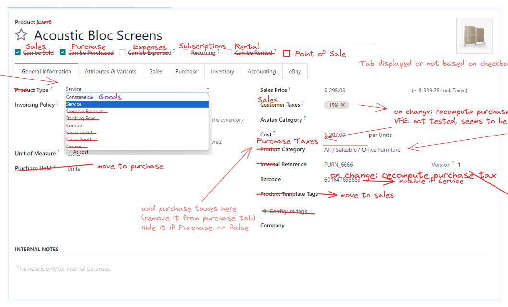The image size is (508, 307).
Task: Click the help icon beside Sales Price
Action: click(289, 89)
